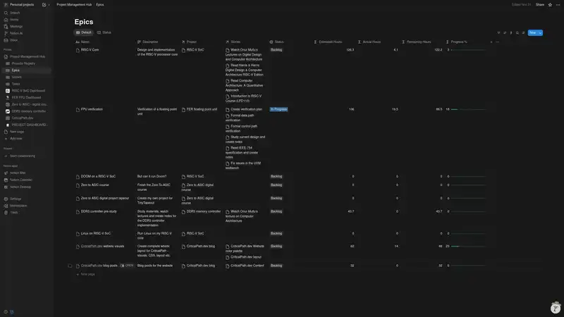The image size is (564, 317).
Task: Click the database search magnifier icon
Action: (517, 32)
